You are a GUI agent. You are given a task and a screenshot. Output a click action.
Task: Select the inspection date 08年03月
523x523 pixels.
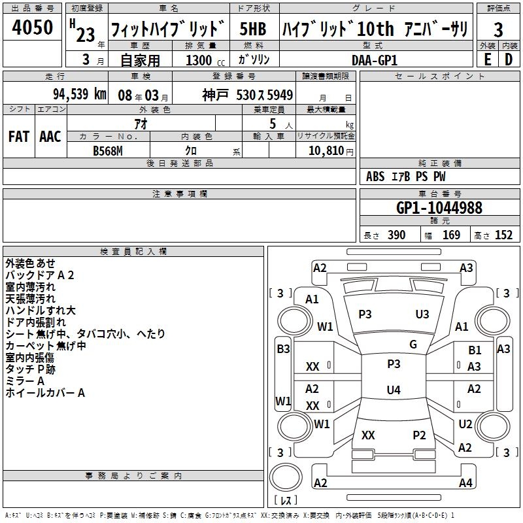[143, 95]
